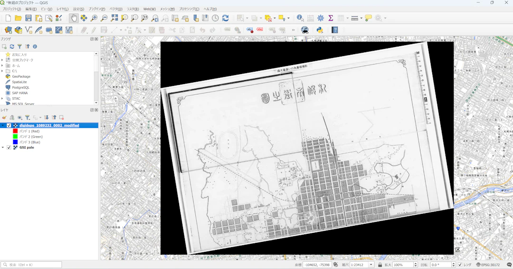Image resolution: width=513 pixels, height=269 pixels.
Task: Open the Temporal Controller clock icon
Action: 215,19
